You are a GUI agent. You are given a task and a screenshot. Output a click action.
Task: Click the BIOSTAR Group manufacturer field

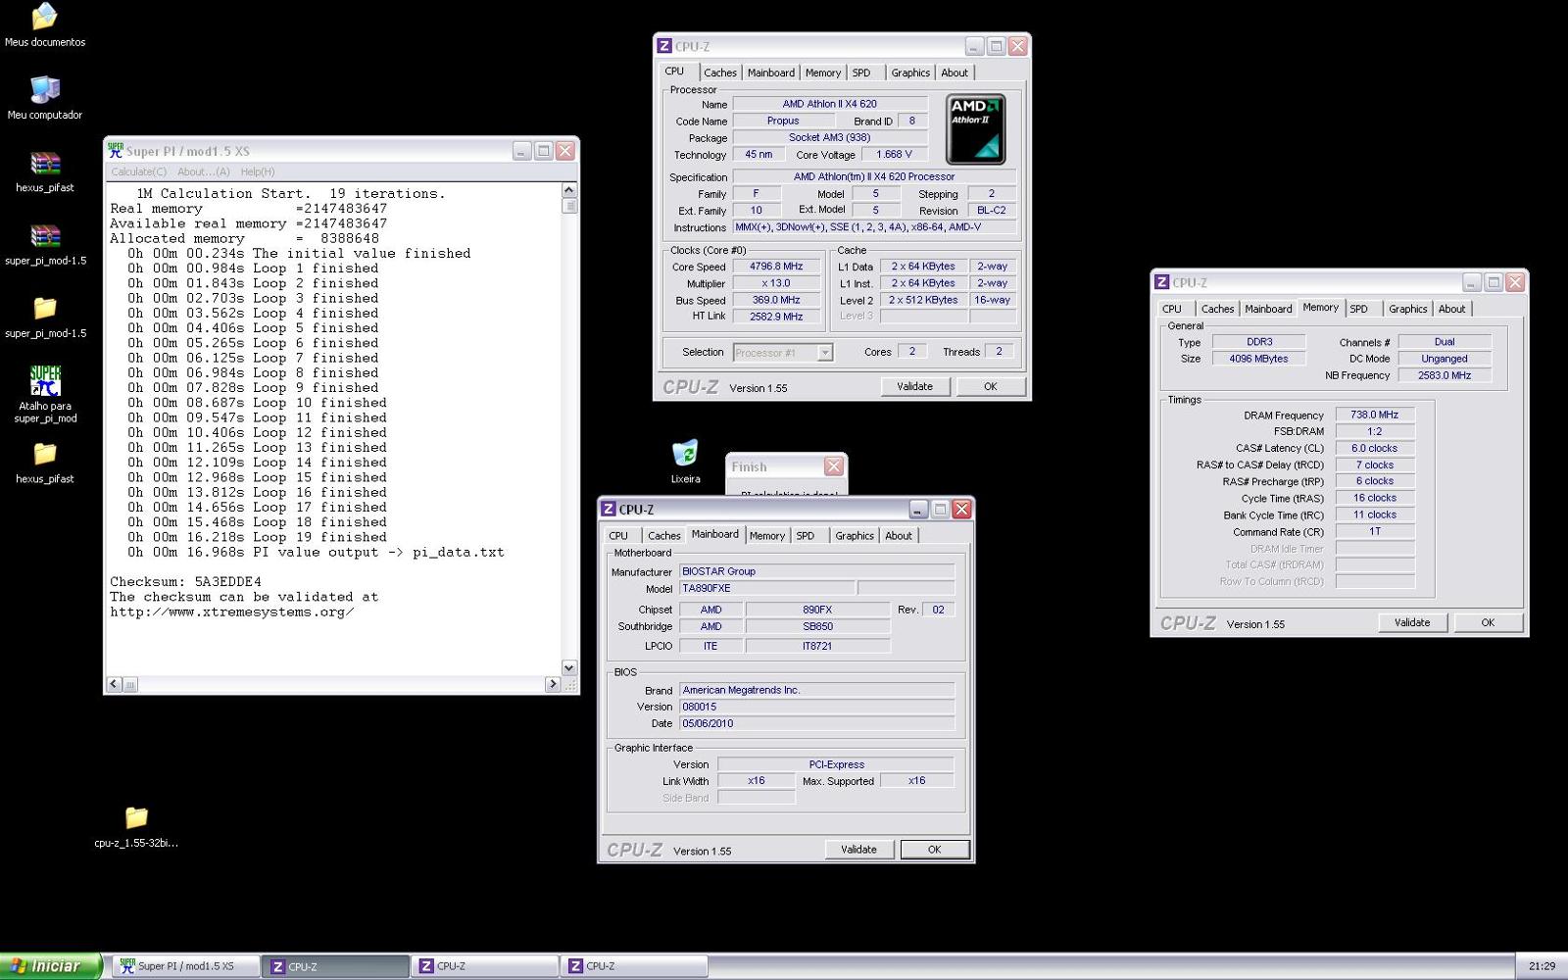816,571
